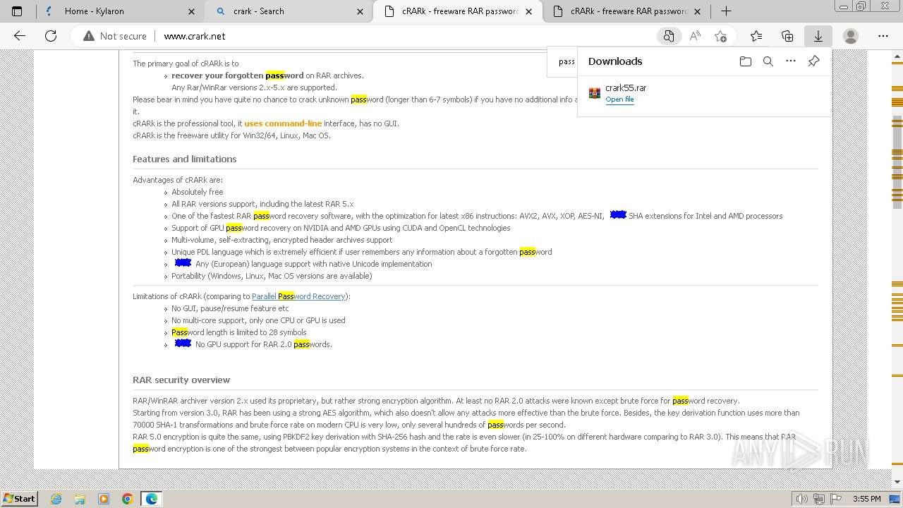Viewport: 903px width, 508px height.
Task: Refresh the crark.net page
Action: click(x=51, y=36)
